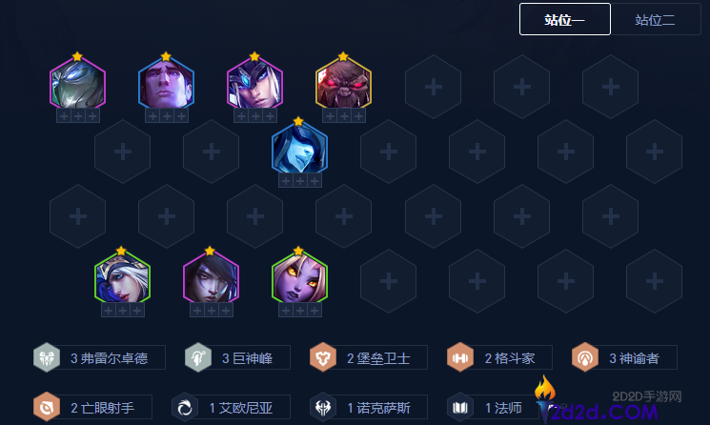Image resolution: width=710 pixels, height=425 pixels.
Task: Open the 1 诺克萨斯 trait badge
Action: 369,407
